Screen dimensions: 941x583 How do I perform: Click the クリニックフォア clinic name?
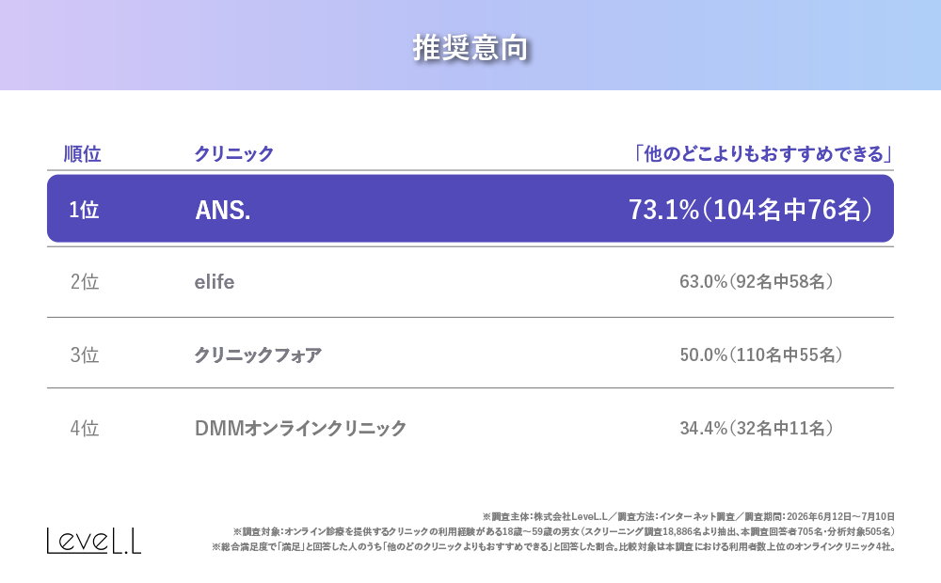[258, 355]
